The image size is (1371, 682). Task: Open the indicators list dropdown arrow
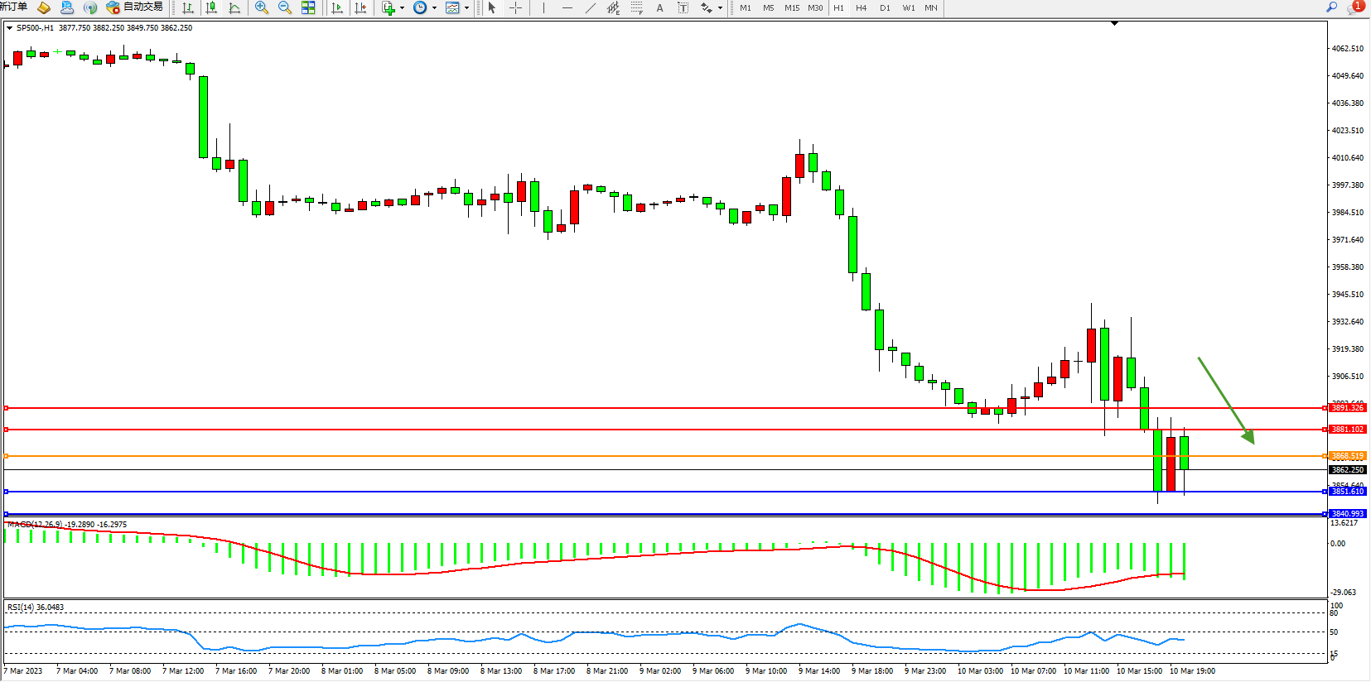click(x=403, y=7)
